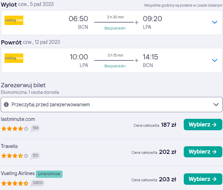This screenshot has height=190, width=223.
Task: Click the 'Linia lotnicza' badge
Action: (49, 174)
